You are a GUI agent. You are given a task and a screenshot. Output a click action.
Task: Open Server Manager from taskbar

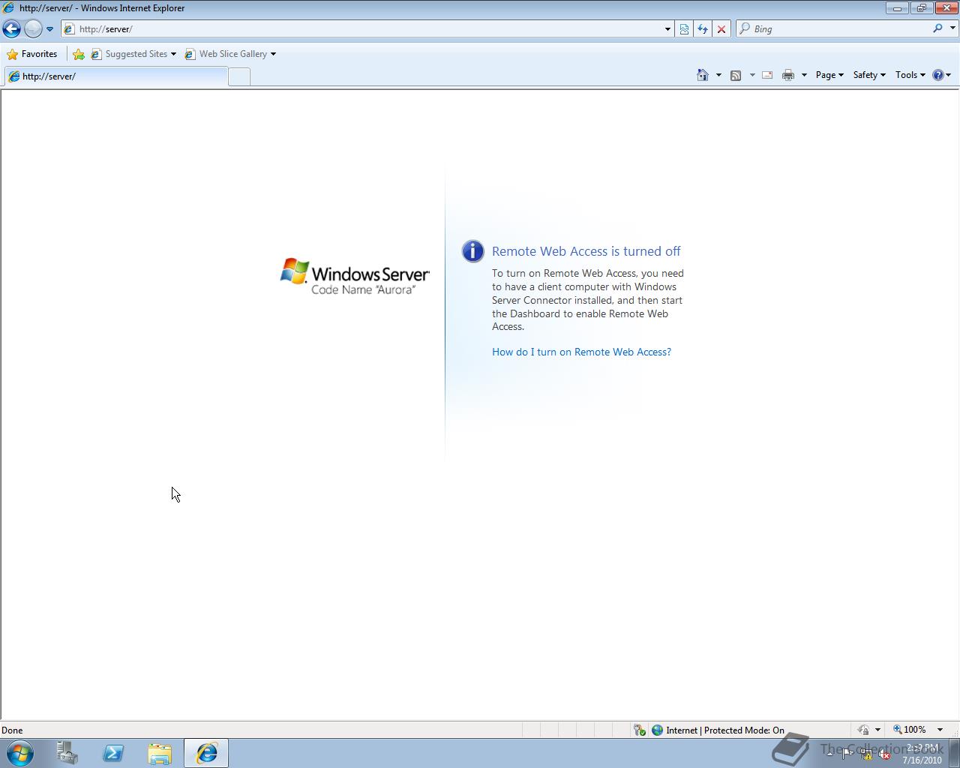pyautogui.click(x=67, y=753)
